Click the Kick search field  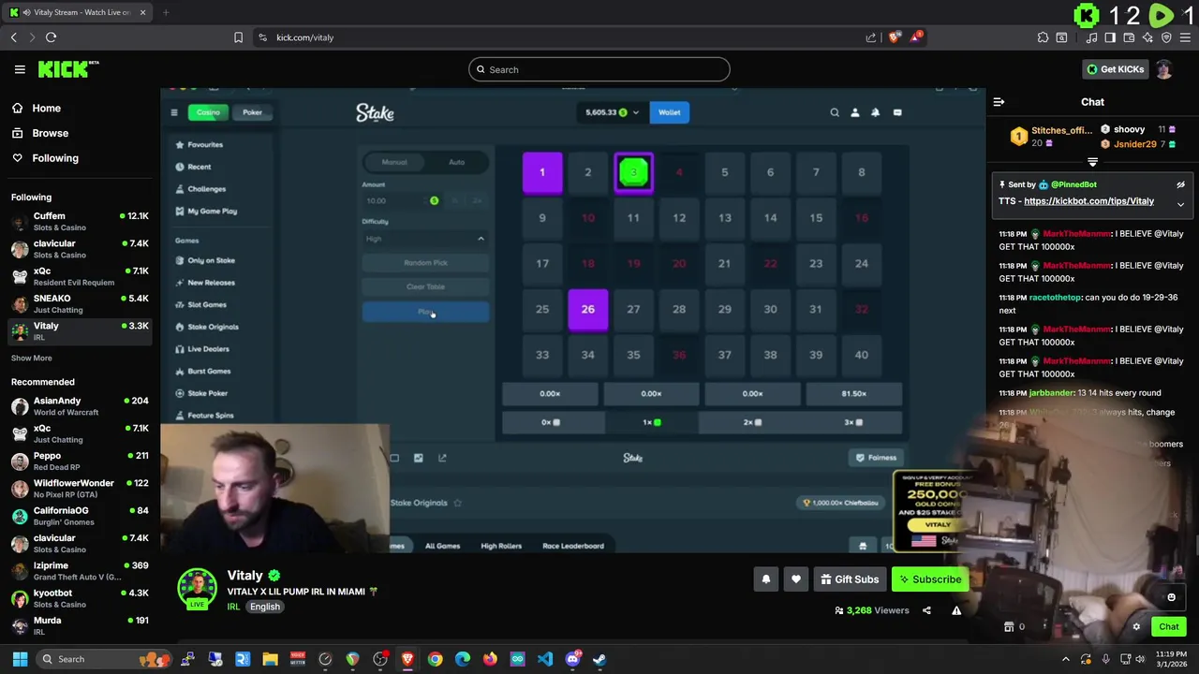[x=599, y=69]
